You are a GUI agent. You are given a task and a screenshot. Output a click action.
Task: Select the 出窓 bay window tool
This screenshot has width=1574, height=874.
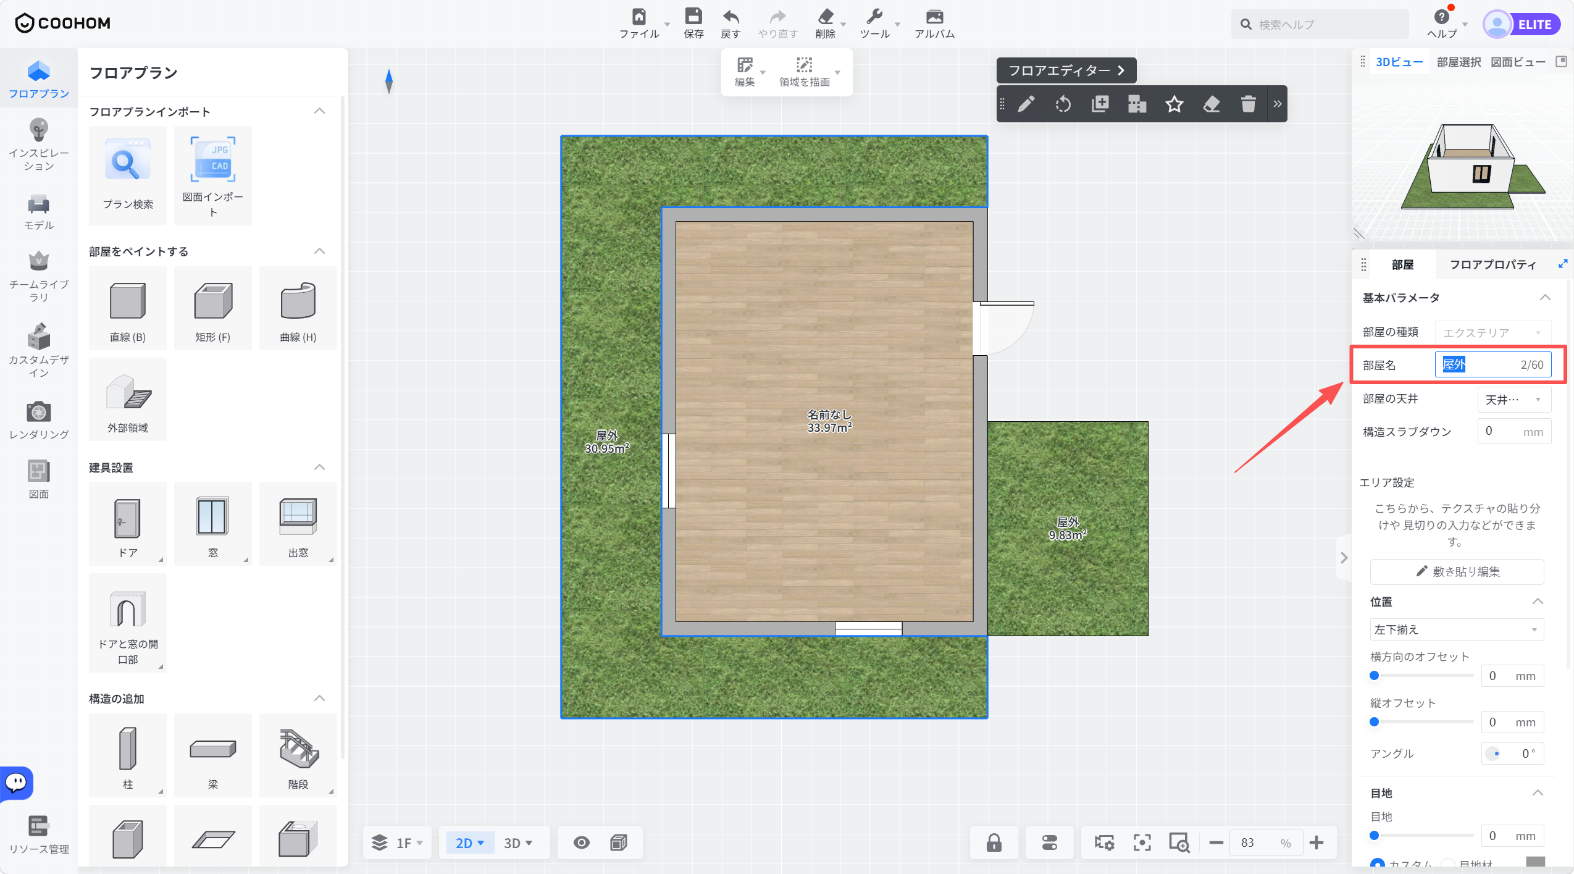point(298,524)
